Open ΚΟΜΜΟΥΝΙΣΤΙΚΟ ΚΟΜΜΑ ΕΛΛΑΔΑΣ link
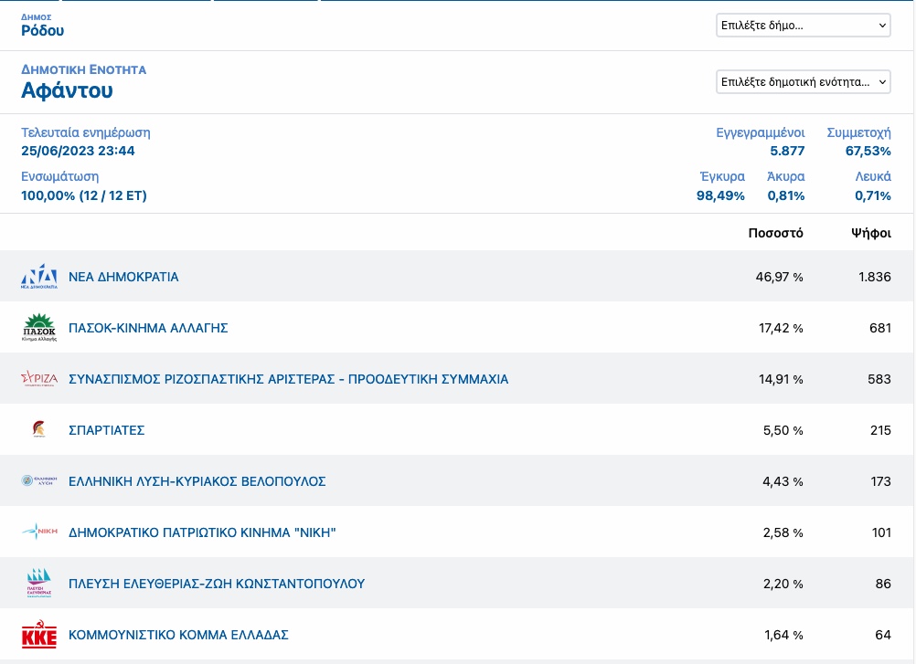The height and width of the screenshot is (664, 916). 178,635
